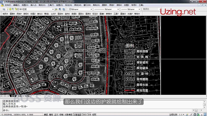Toggle 栅格 grid display
Screen dimensions: 207x116
pos(51,115)
